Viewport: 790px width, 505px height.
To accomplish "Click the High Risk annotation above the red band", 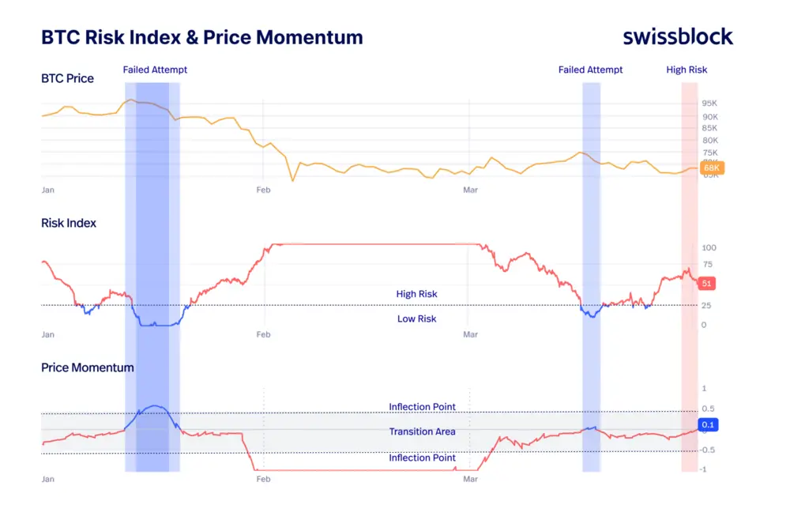I will [687, 70].
